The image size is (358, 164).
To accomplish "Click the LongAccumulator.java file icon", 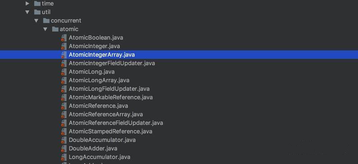I will [63, 157].
